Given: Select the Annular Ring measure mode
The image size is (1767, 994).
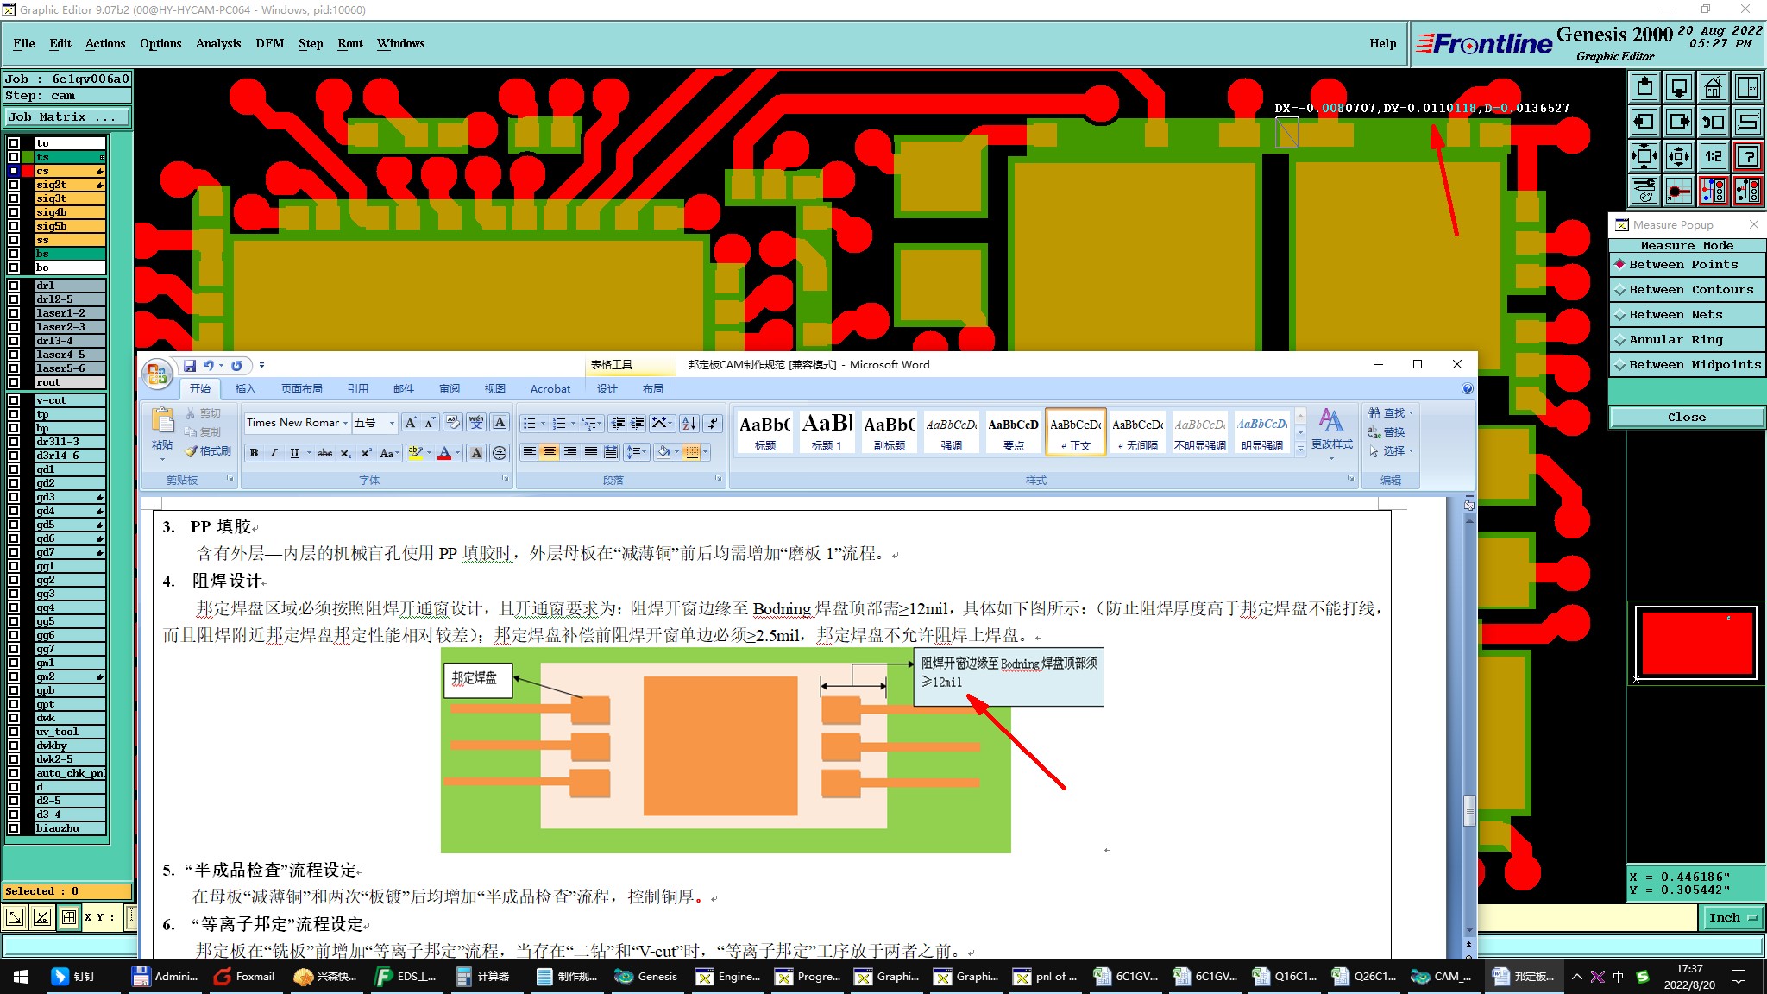Looking at the screenshot, I should click(x=1687, y=340).
